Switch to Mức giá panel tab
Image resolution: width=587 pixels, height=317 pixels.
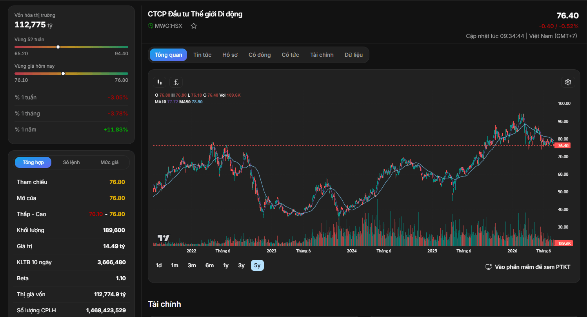pos(109,162)
